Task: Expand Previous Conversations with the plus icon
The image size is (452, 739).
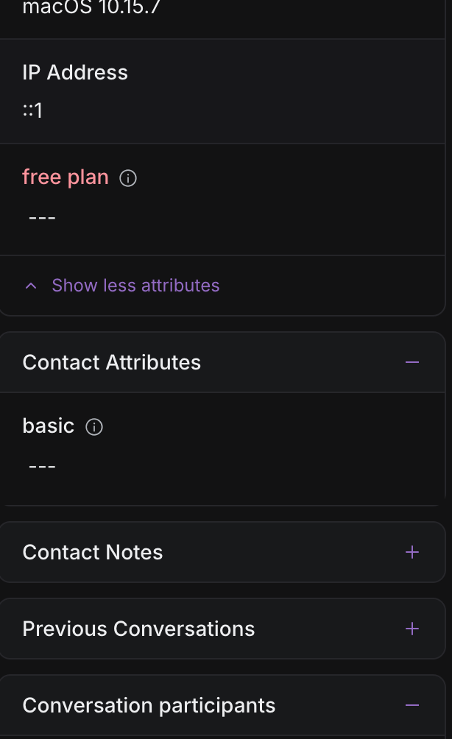Action: 412,629
